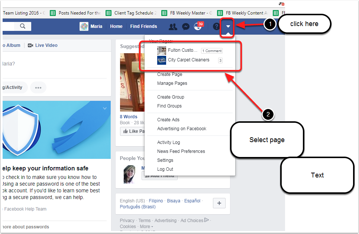Choose Create Ads menu item
The width and height of the screenshot is (359, 234).
(x=168, y=120)
